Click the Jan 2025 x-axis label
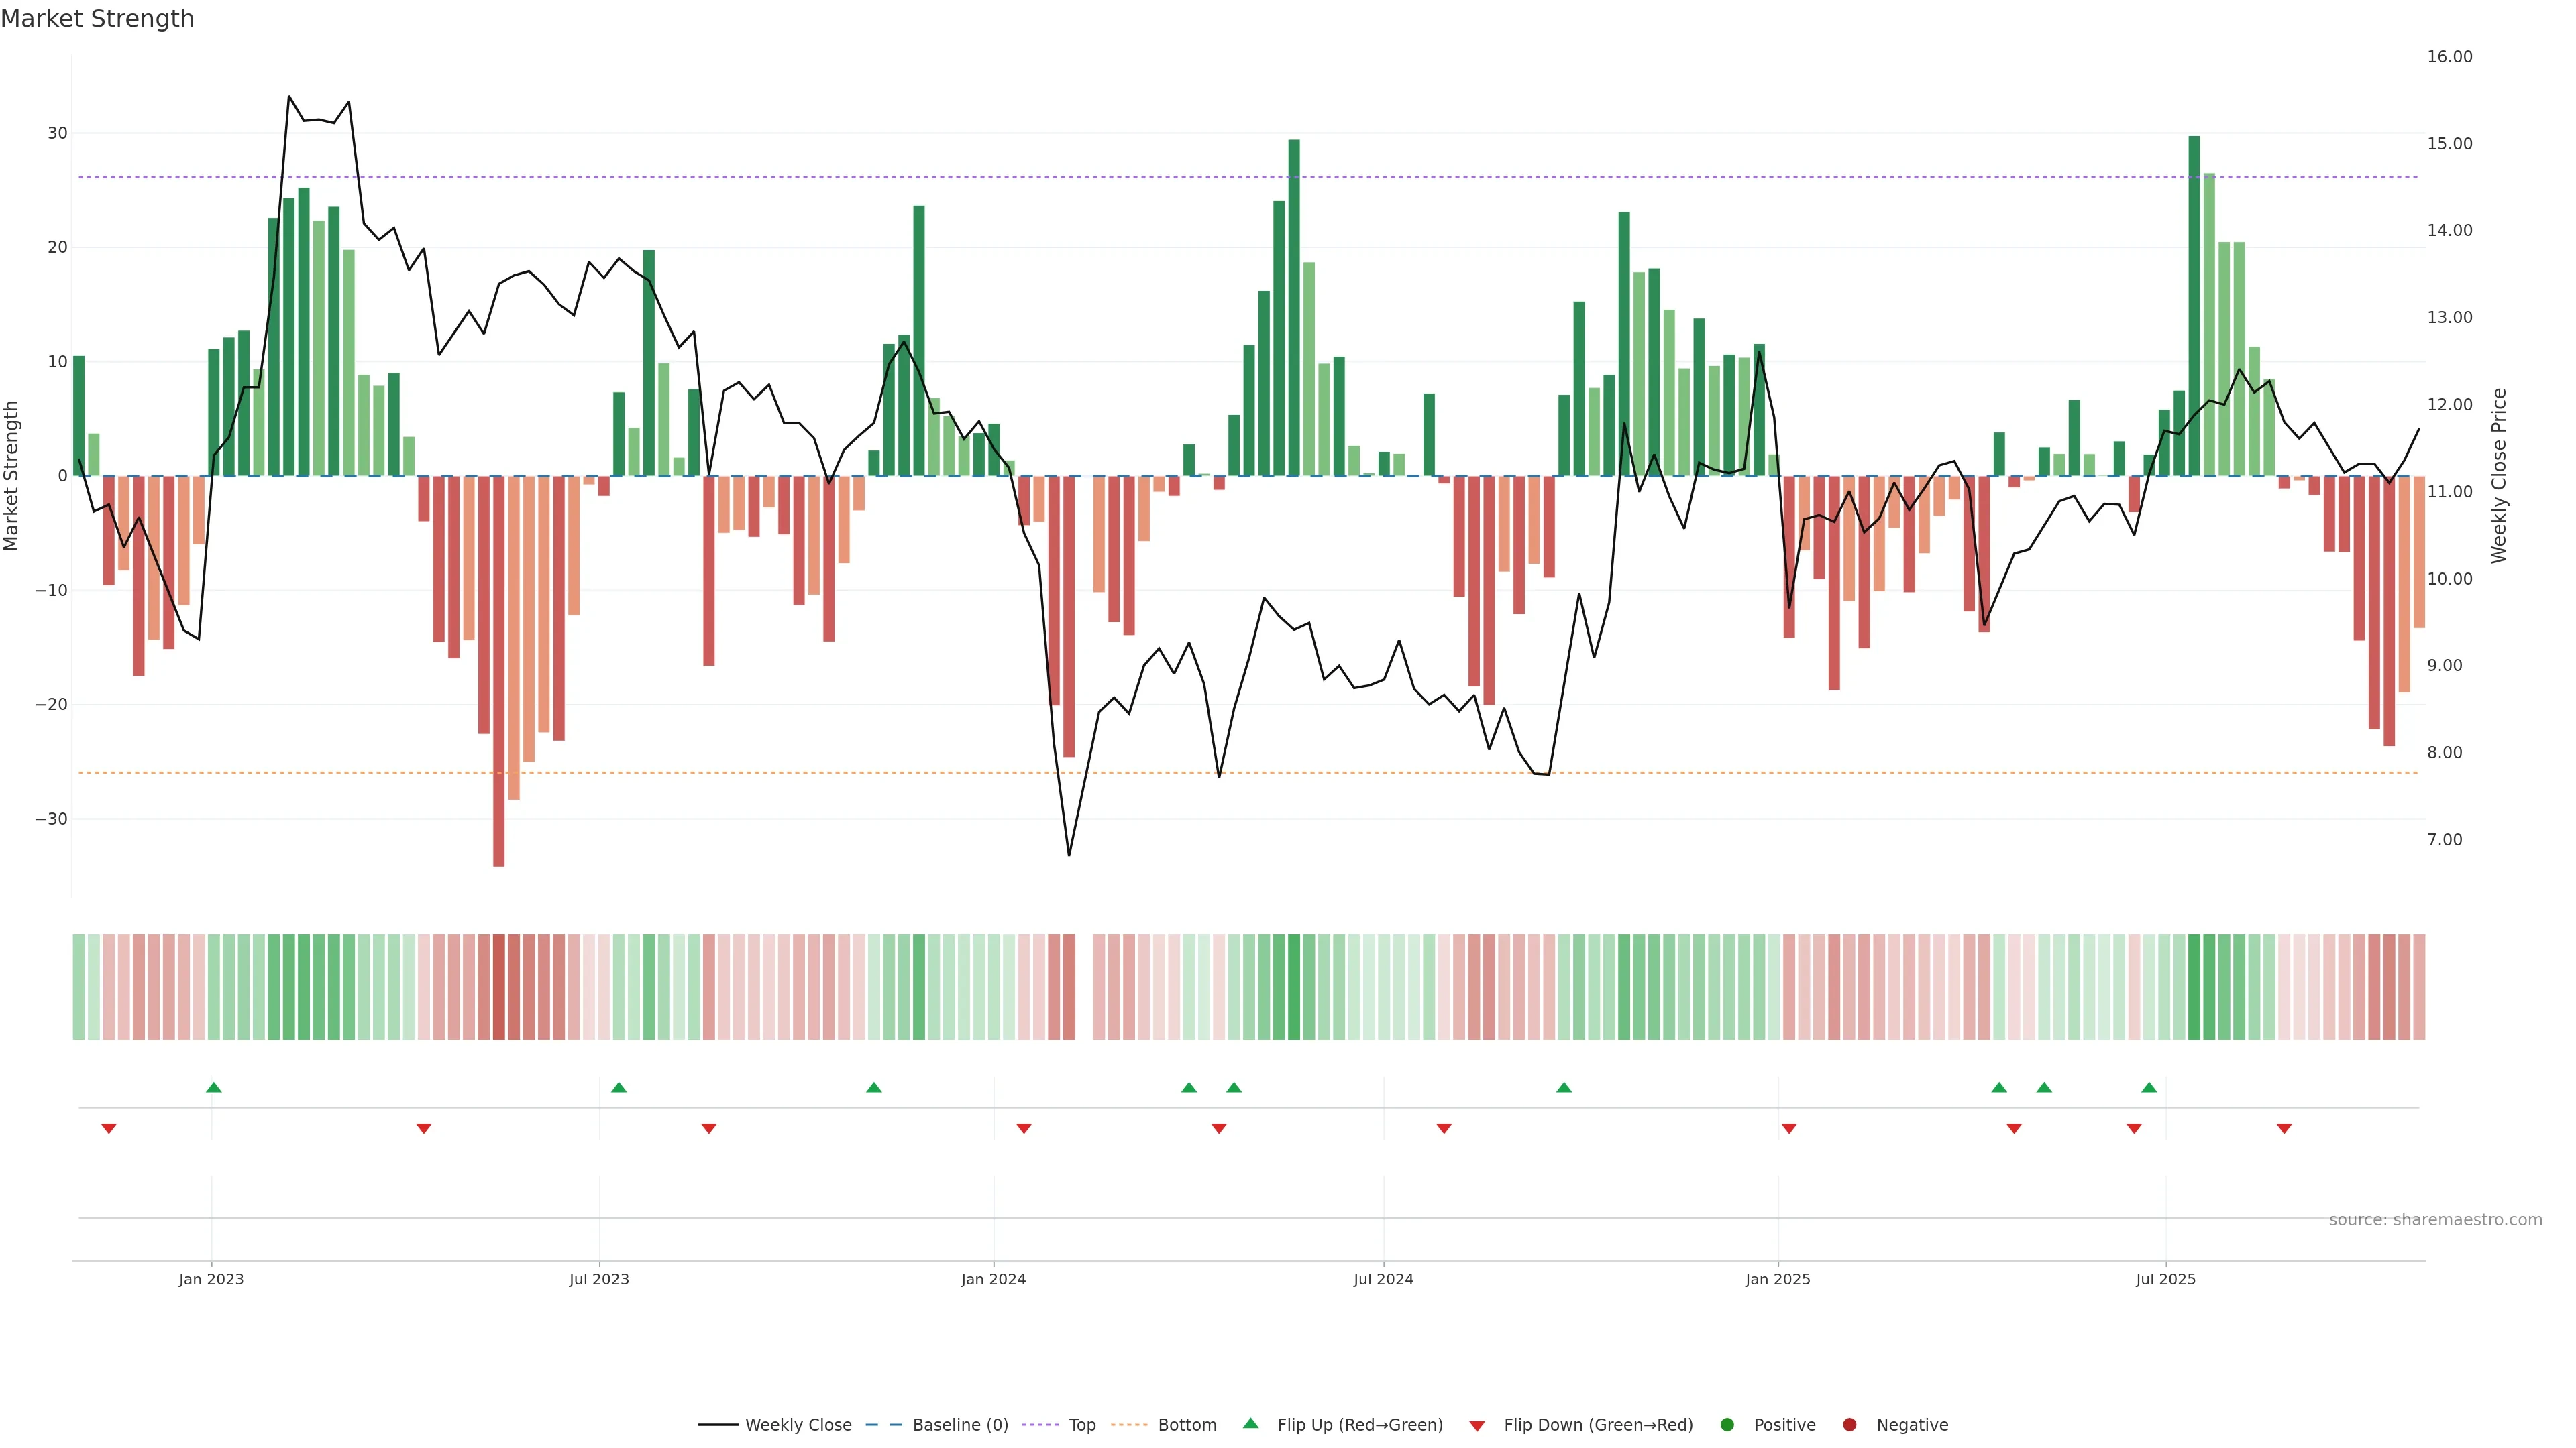2576x1448 pixels. tap(1777, 1279)
